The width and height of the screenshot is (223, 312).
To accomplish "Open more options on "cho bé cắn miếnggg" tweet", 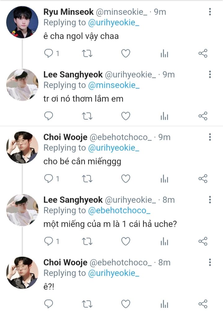I will tap(210, 137).
